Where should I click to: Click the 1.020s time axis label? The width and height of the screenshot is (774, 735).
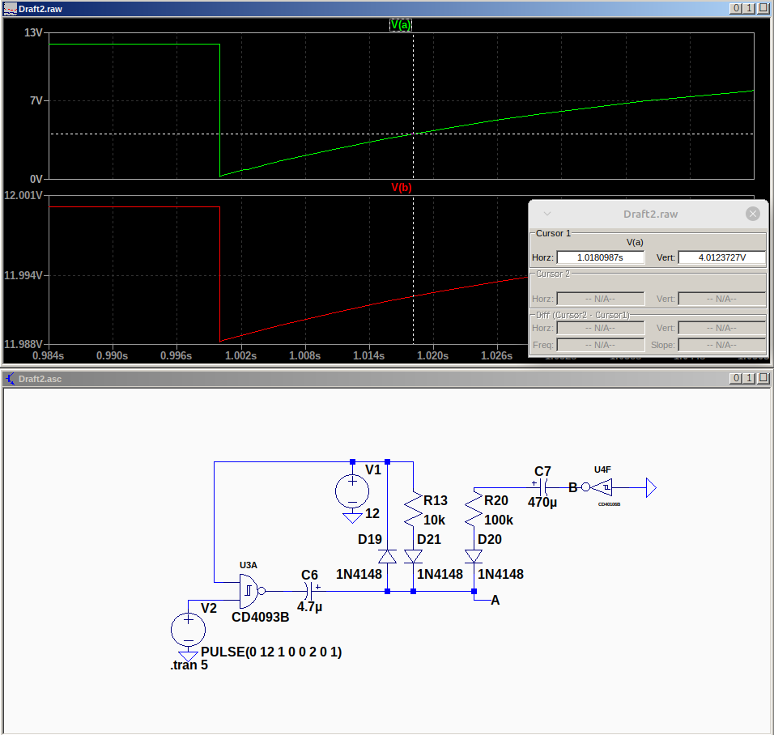tap(433, 355)
